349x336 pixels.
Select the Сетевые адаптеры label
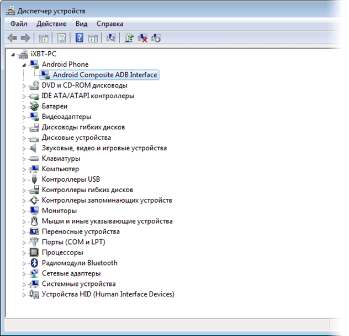pos(71,273)
